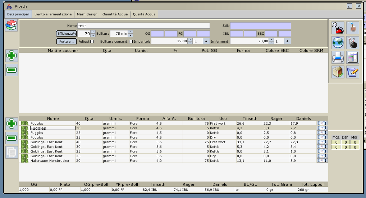The width and height of the screenshot is (366, 198).
Task: Add a hop with the lower green plus
Action: point(12,124)
